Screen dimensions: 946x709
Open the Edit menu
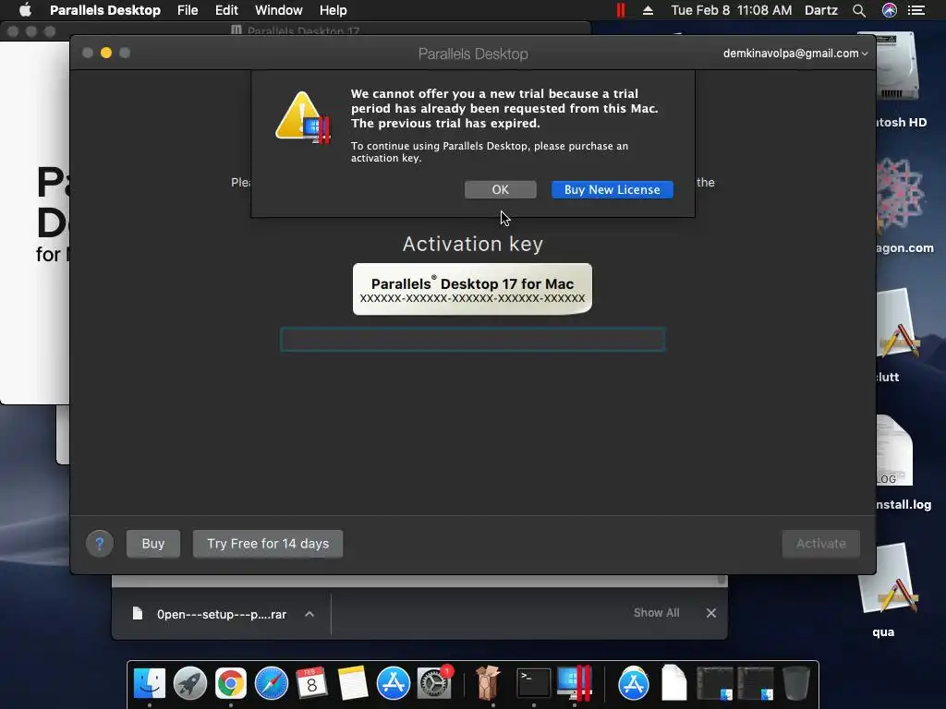(226, 10)
